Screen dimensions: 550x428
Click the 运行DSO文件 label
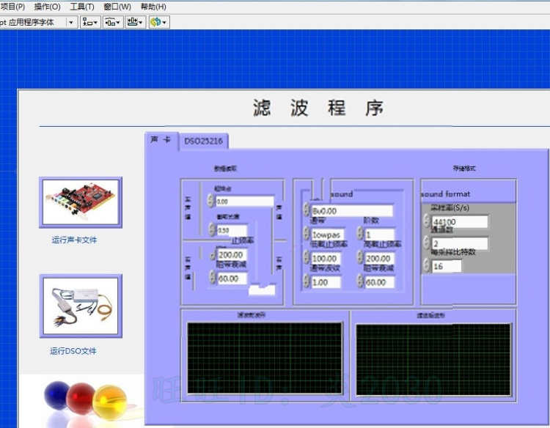73,351
